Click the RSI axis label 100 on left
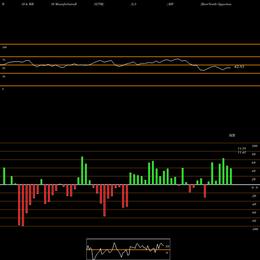260x260 pixels. (x=4, y=47)
